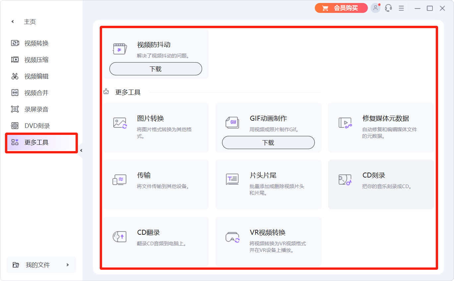The image size is (454, 281).
Task: Open the 图片转换 tool title
Action: (x=150, y=118)
